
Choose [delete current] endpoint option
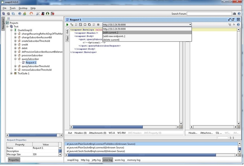point(147,40)
